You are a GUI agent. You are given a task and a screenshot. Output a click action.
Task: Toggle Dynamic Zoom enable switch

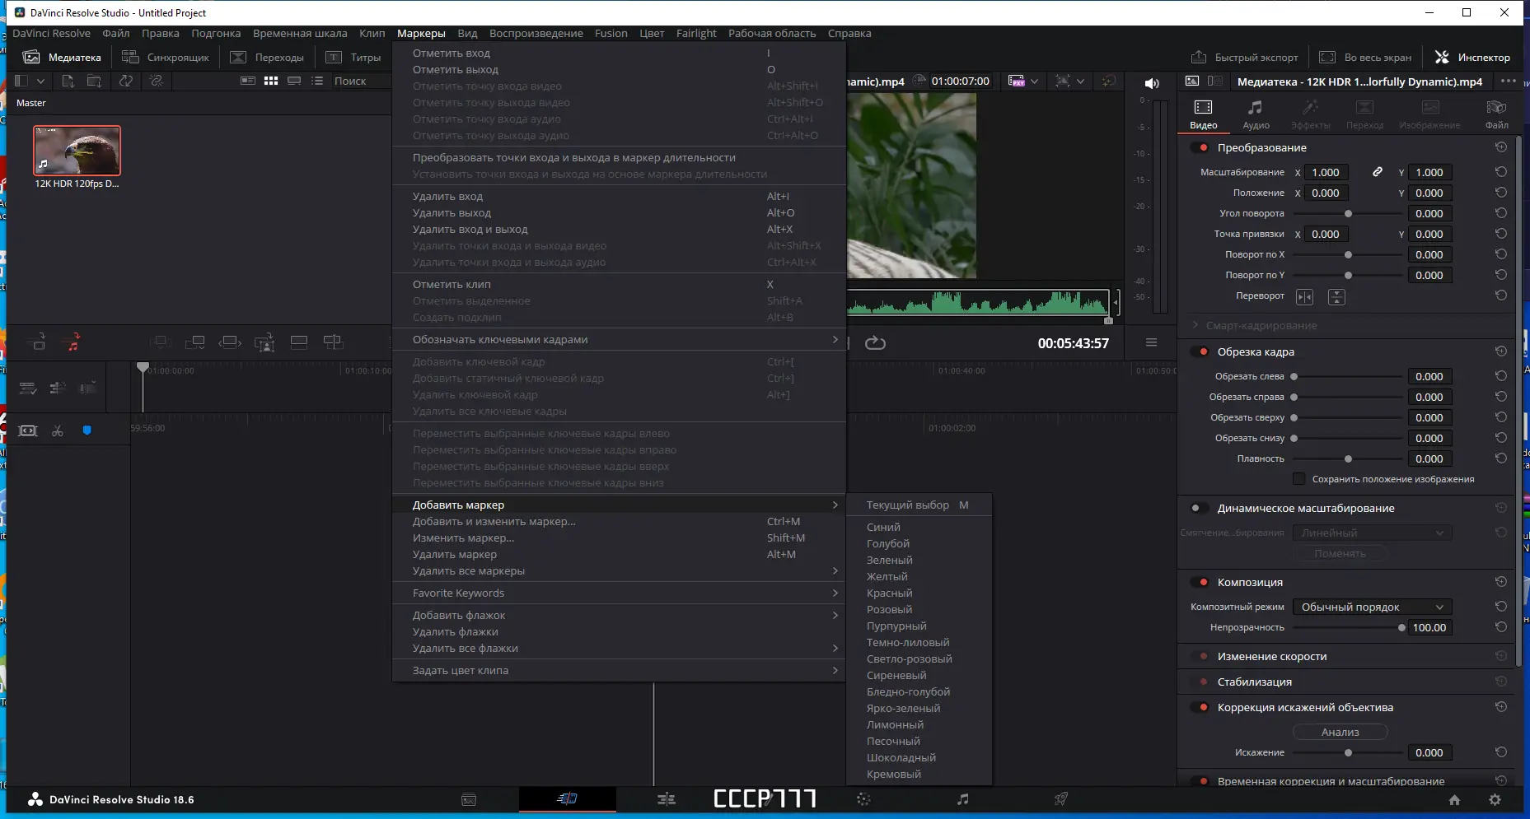pos(1198,508)
